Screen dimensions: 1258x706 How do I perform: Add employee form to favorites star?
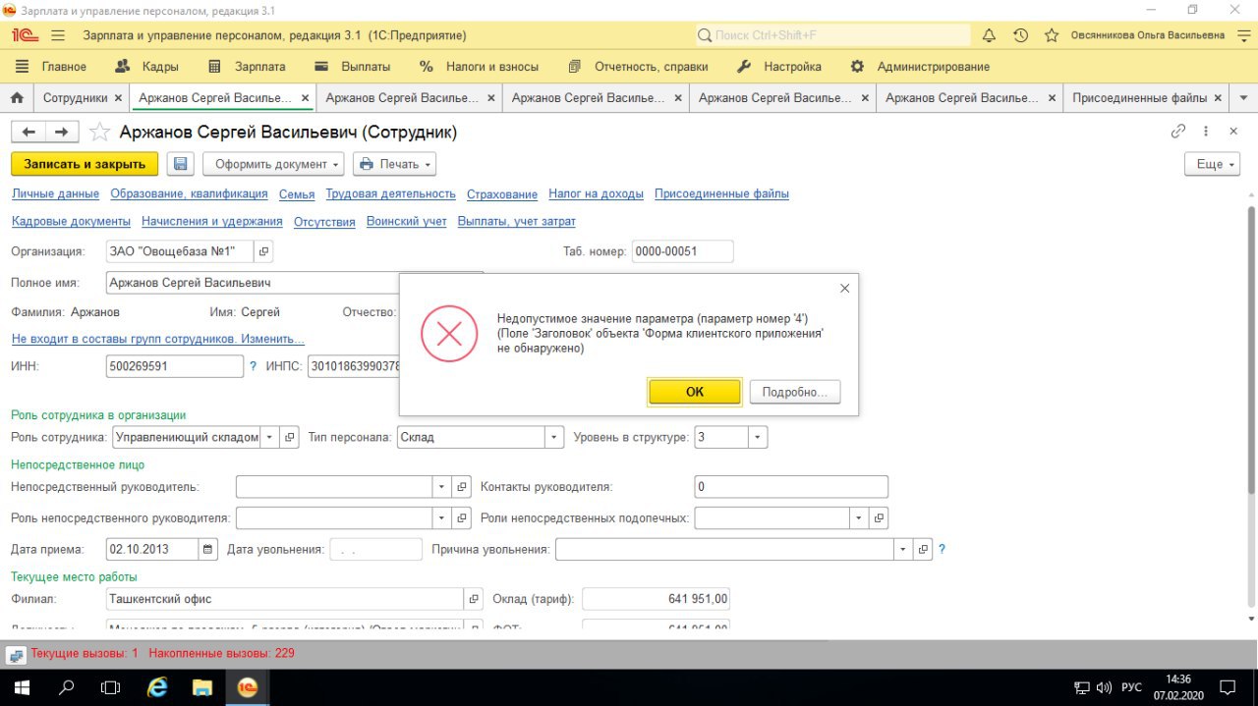99,132
